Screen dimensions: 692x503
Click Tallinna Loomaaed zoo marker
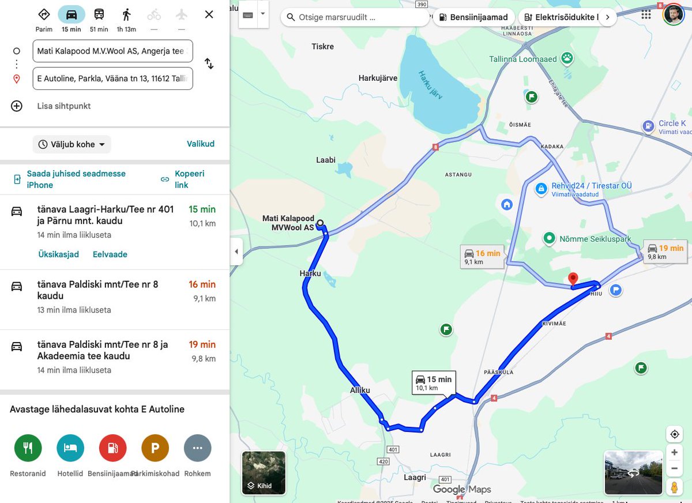(567, 58)
